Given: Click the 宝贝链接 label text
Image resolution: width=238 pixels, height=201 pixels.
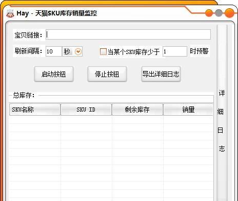Looking at the screenshot, I should [x=28, y=35].
